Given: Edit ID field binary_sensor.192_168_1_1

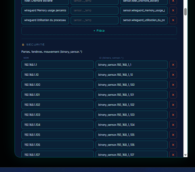Looking at the screenshot, I should 132,65.
